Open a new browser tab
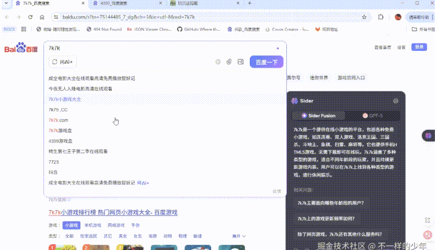The height and width of the screenshot is (250, 435). click(x=250, y=3)
